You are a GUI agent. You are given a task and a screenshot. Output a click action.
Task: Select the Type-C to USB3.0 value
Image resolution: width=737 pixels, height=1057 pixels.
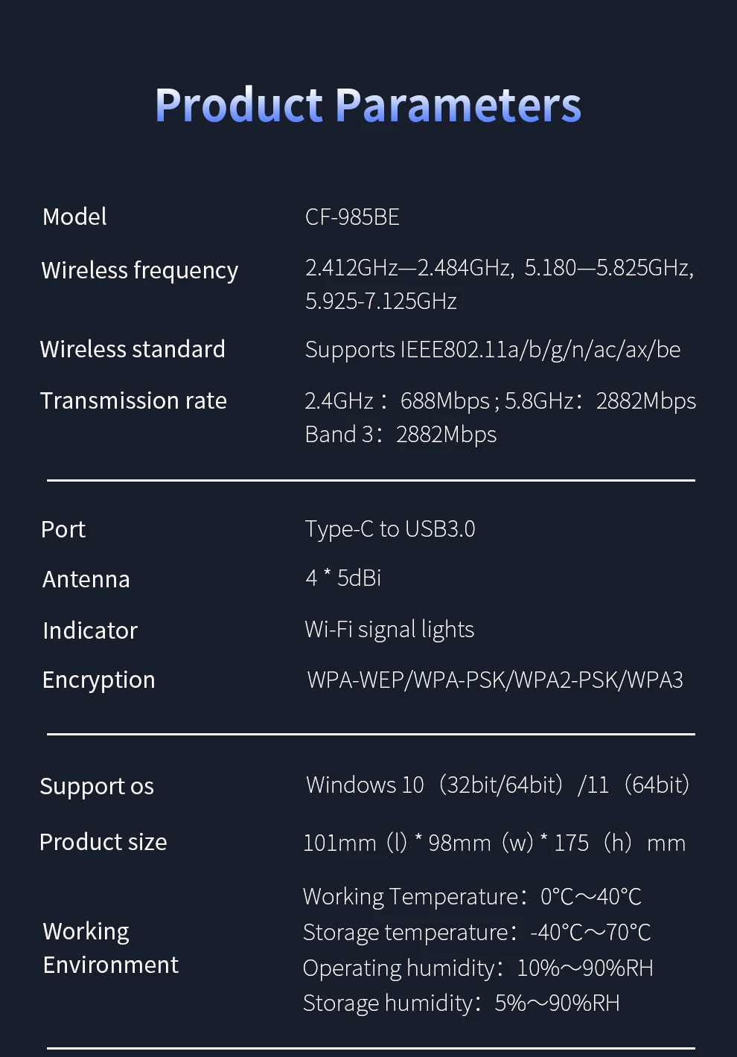pyautogui.click(x=390, y=528)
